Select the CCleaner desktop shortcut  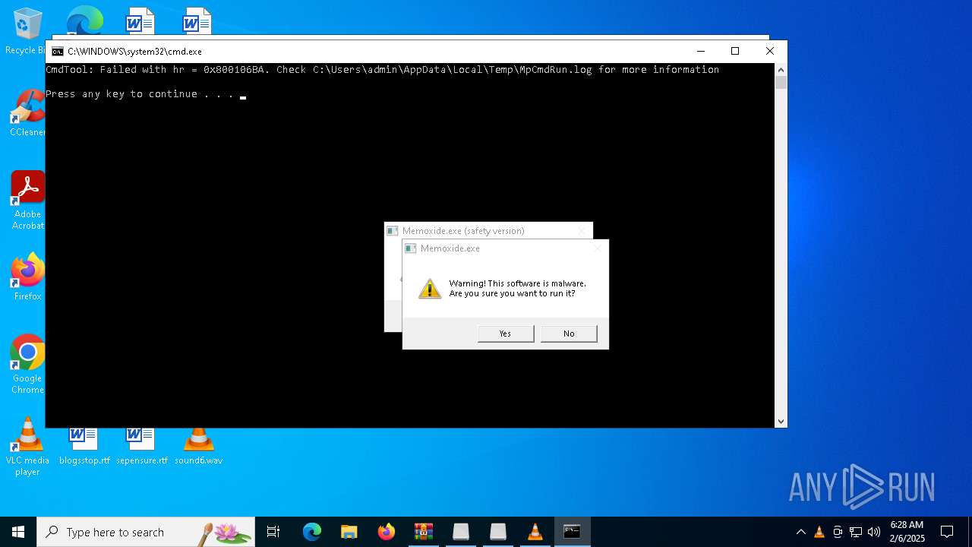coord(27,114)
